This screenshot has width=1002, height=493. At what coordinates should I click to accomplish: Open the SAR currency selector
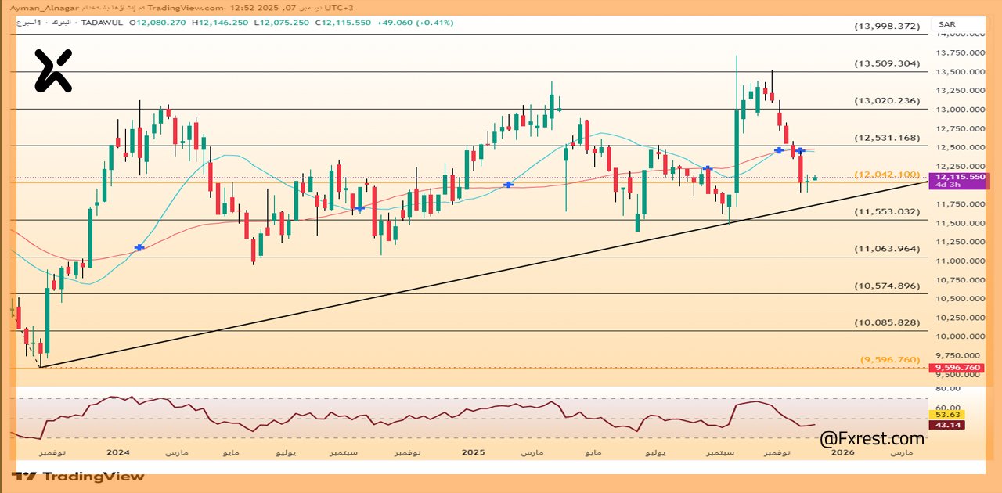point(946,25)
